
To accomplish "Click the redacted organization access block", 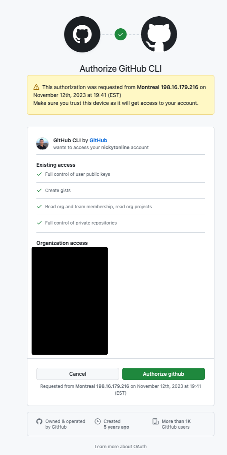I will (x=70, y=301).
